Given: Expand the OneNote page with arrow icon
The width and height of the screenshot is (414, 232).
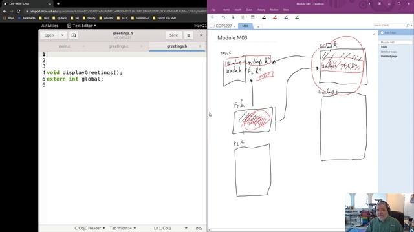Looking at the screenshot, I should (x=374, y=34).
